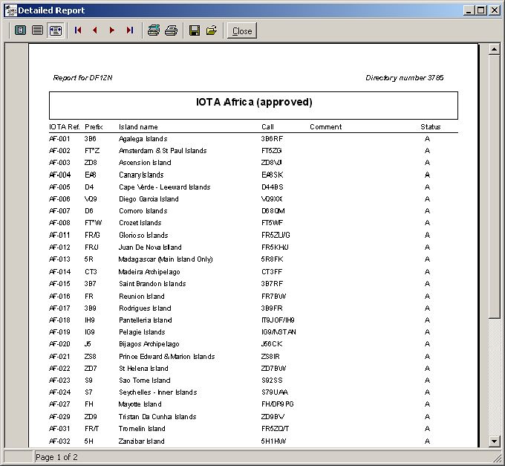This screenshot has height=466, width=505.
Task: Click 'Directory number 3785' text
Action: [405, 77]
